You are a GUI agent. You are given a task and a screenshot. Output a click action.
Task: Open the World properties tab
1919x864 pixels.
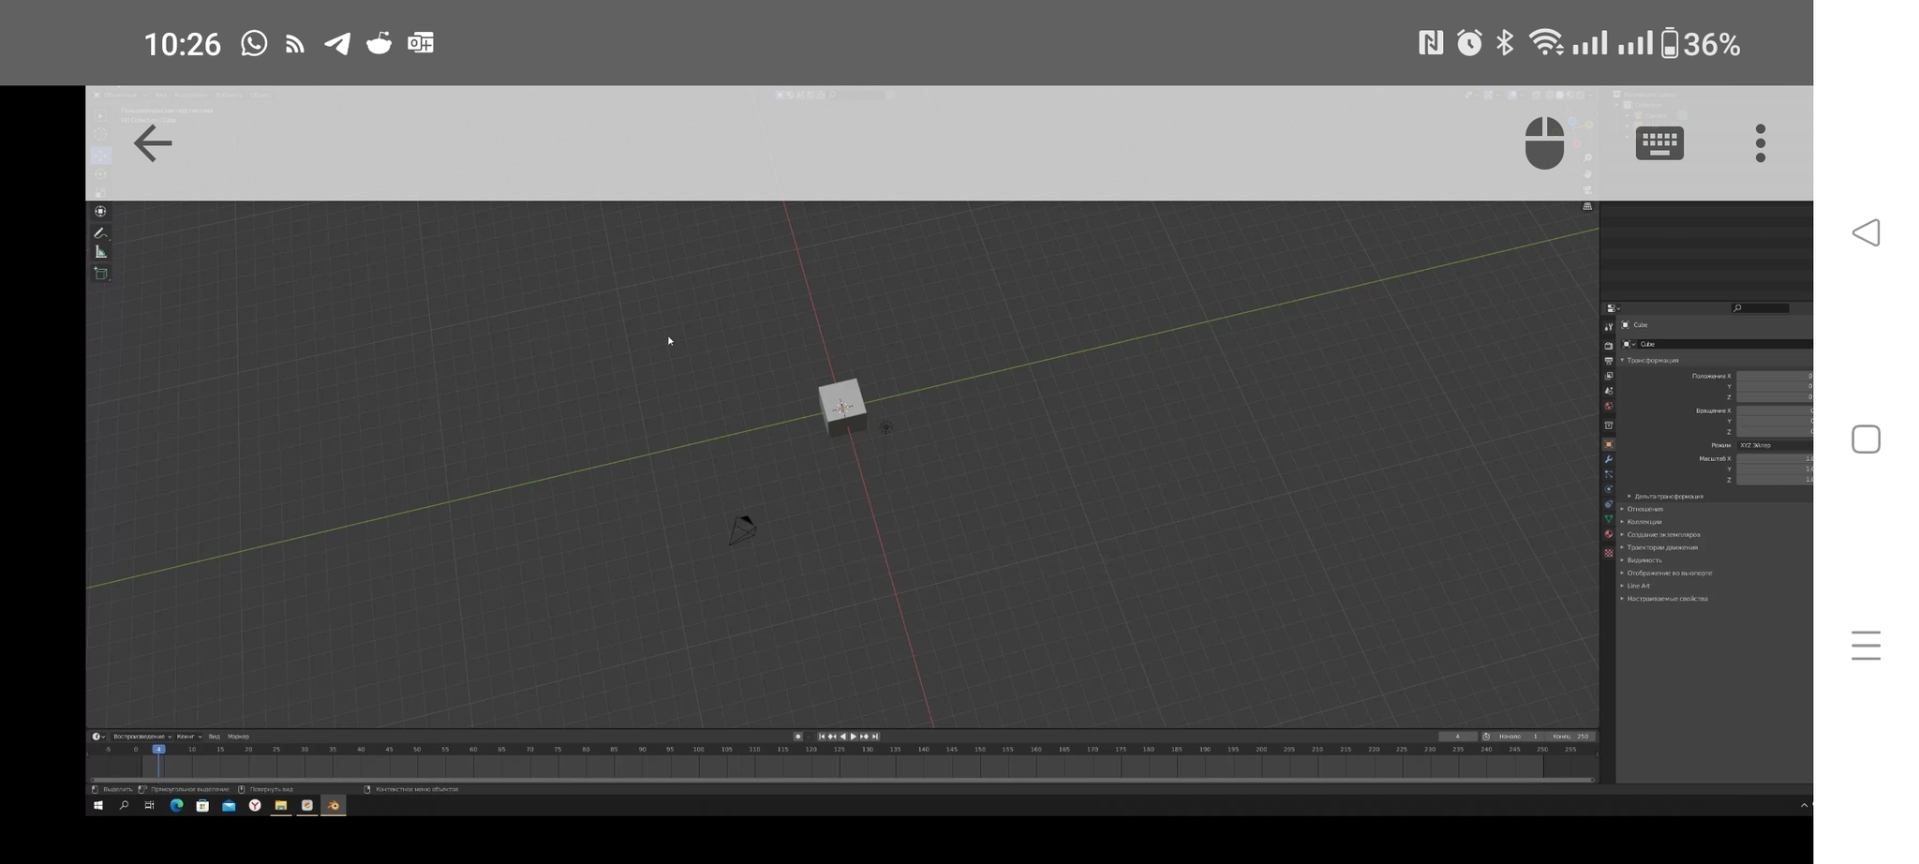click(x=1609, y=406)
